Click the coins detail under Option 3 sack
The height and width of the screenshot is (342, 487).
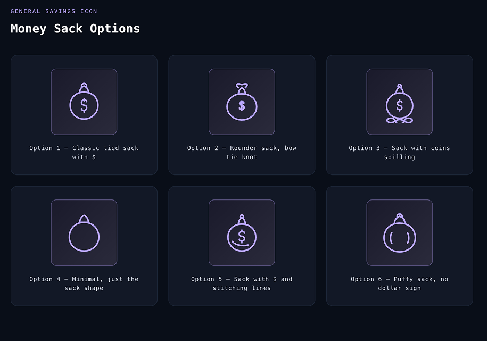(x=399, y=121)
